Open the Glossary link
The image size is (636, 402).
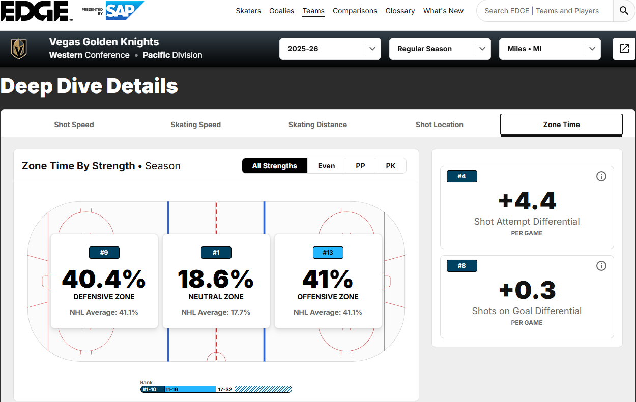400,11
